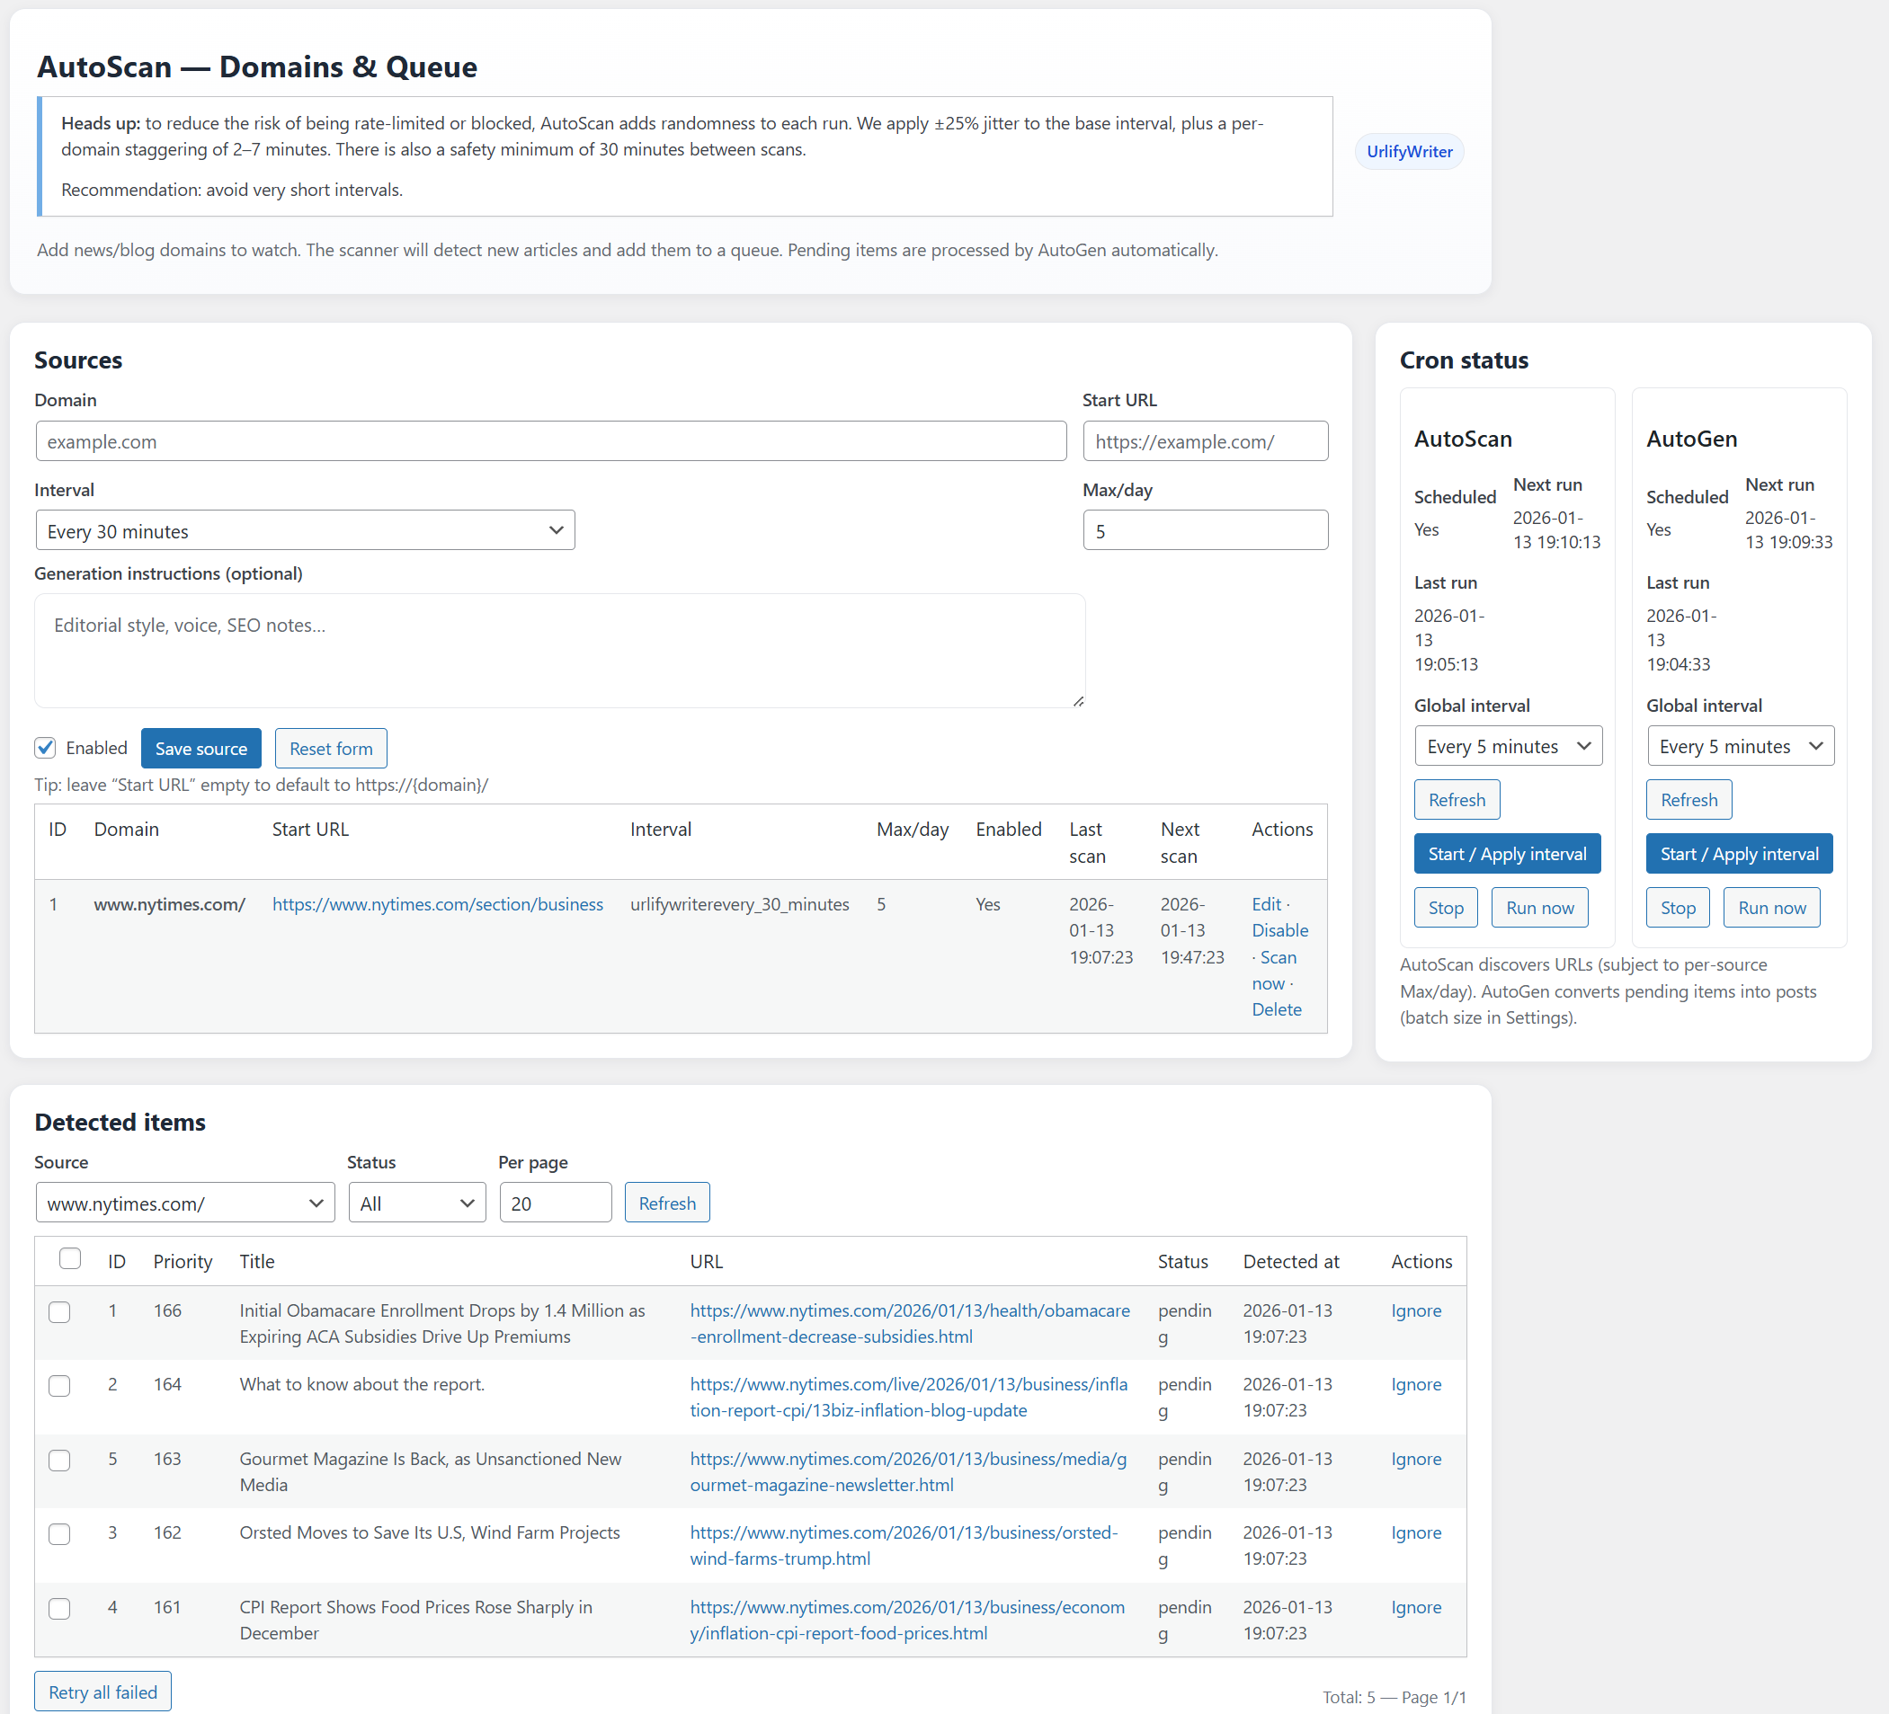Click the Max/day input field
This screenshot has height=1714, width=1889.
click(x=1205, y=529)
